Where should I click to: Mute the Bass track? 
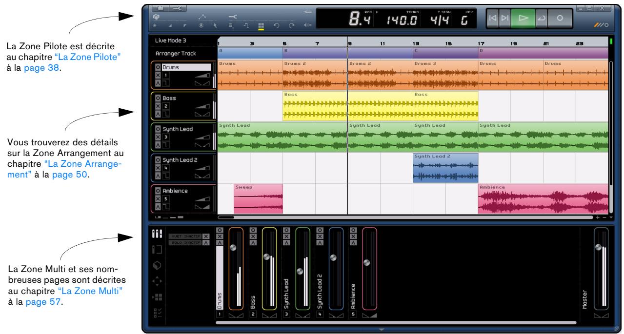pos(158,106)
